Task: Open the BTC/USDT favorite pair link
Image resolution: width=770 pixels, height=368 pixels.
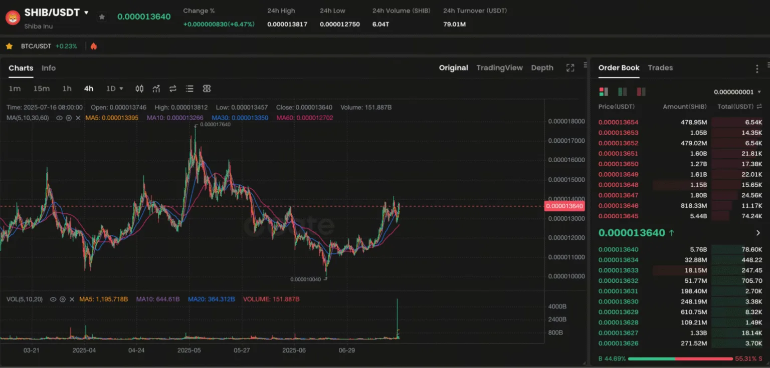Action: pos(36,46)
